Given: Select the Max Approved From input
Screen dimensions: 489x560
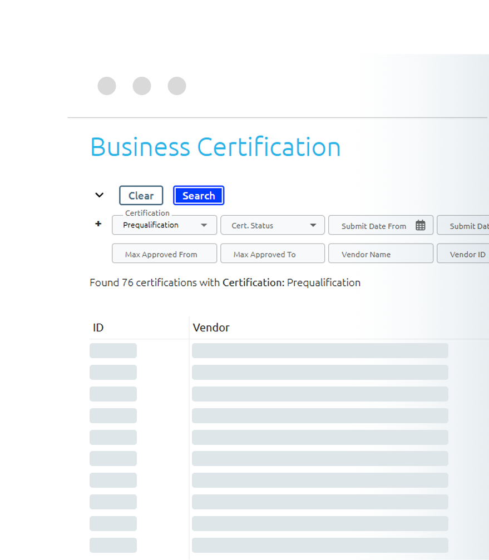Looking at the screenshot, I should pos(164,254).
